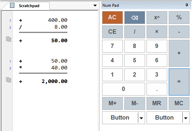The width and height of the screenshot is (192, 131).
Task: Open the Scratchpad tab list dropdown arrow
Action: (x=95, y=5)
